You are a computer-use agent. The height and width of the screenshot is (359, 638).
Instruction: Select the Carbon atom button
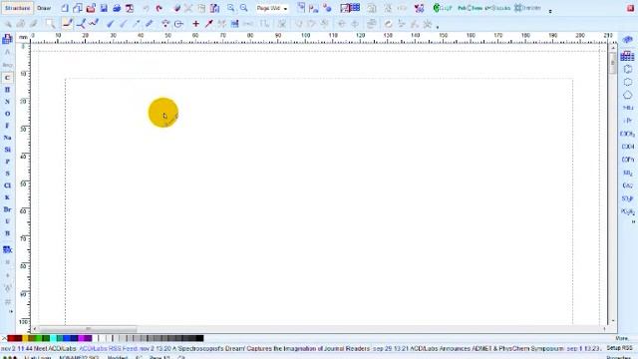[7, 78]
